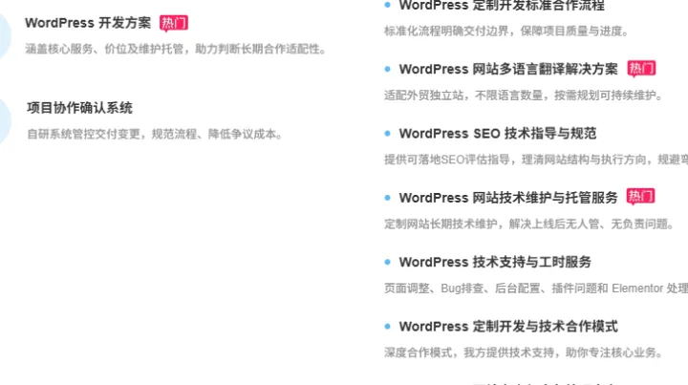
Task: Open WordPress 定制开发标准合作流程 link
Action: [502, 6]
